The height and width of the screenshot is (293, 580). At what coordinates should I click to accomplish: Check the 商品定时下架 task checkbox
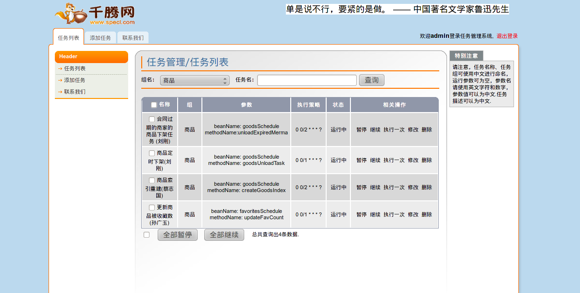click(x=152, y=153)
